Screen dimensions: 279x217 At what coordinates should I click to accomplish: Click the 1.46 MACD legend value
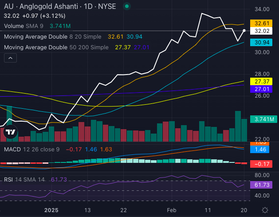point(91,149)
